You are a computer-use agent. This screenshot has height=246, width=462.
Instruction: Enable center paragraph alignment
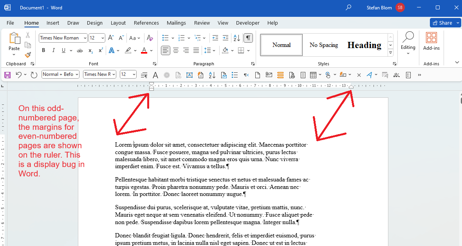pos(175,50)
